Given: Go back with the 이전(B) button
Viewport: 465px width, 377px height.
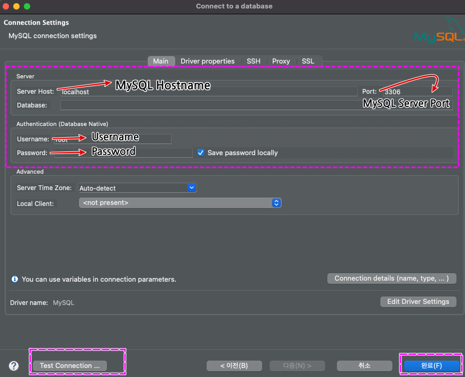Looking at the screenshot, I should point(234,366).
